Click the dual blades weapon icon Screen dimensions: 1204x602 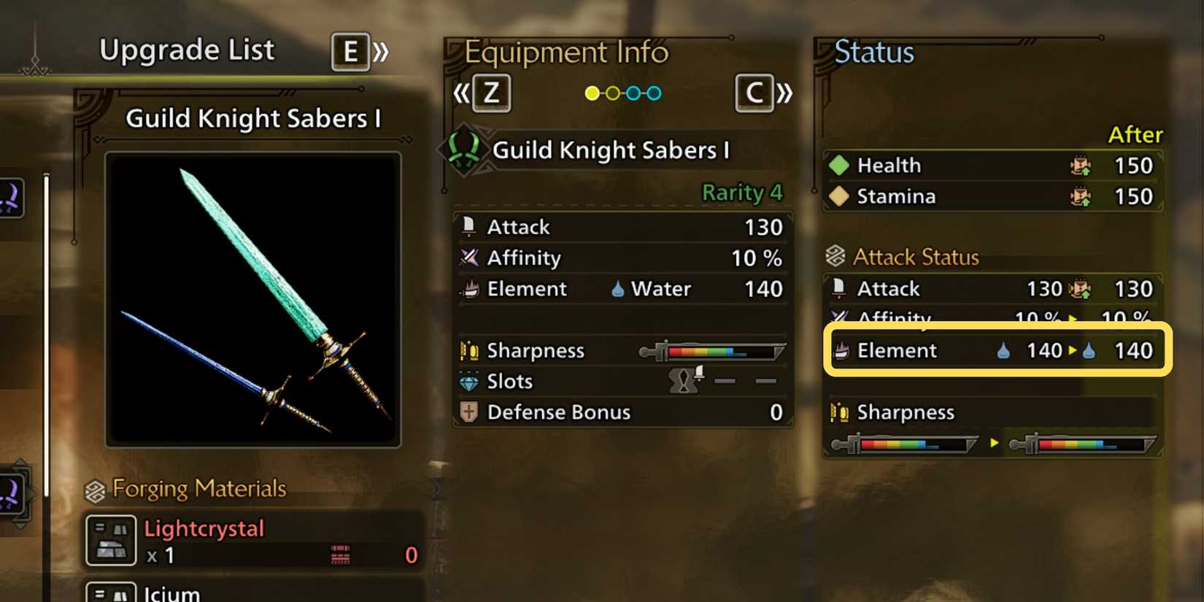click(x=464, y=150)
